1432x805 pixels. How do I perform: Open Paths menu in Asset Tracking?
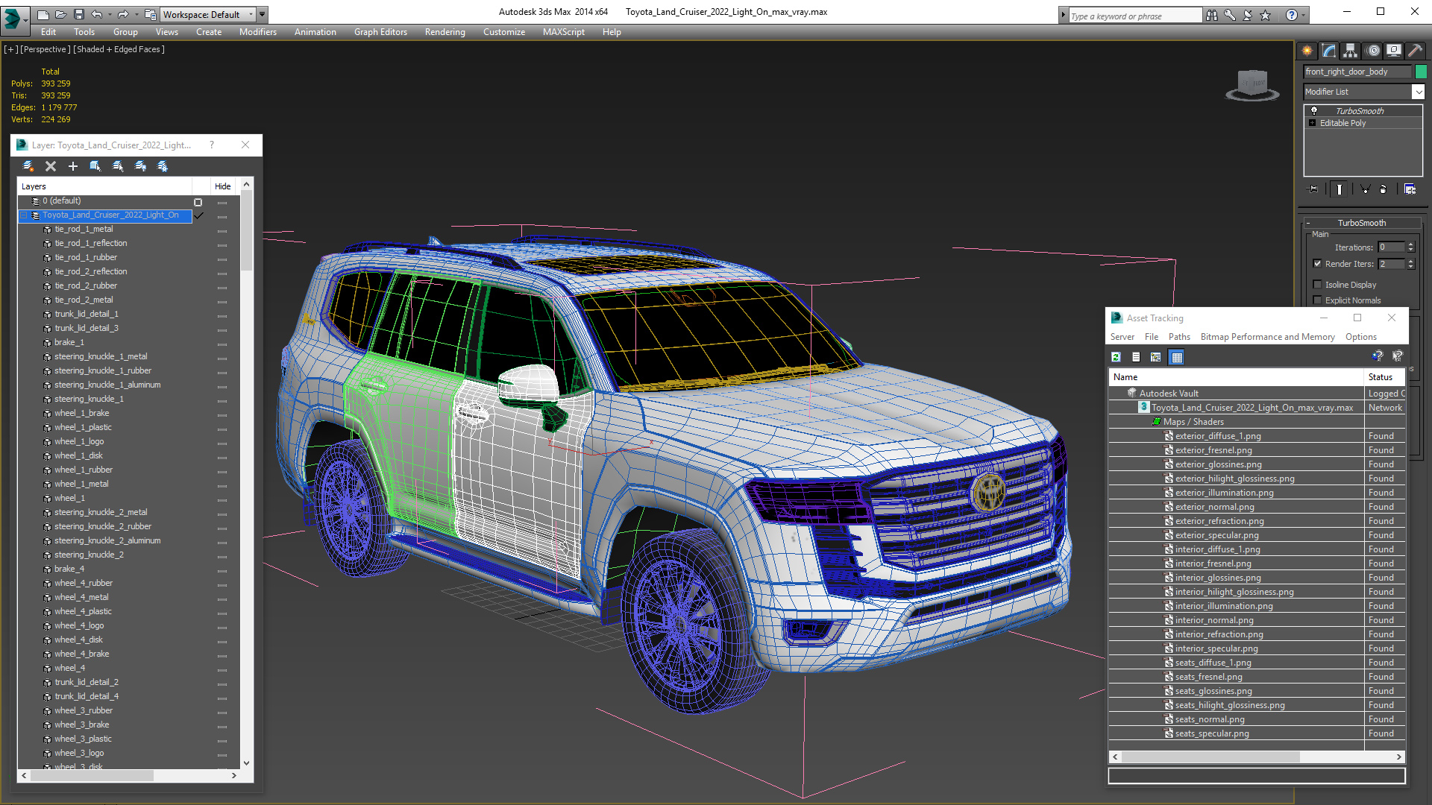[x=1178, y=337]
